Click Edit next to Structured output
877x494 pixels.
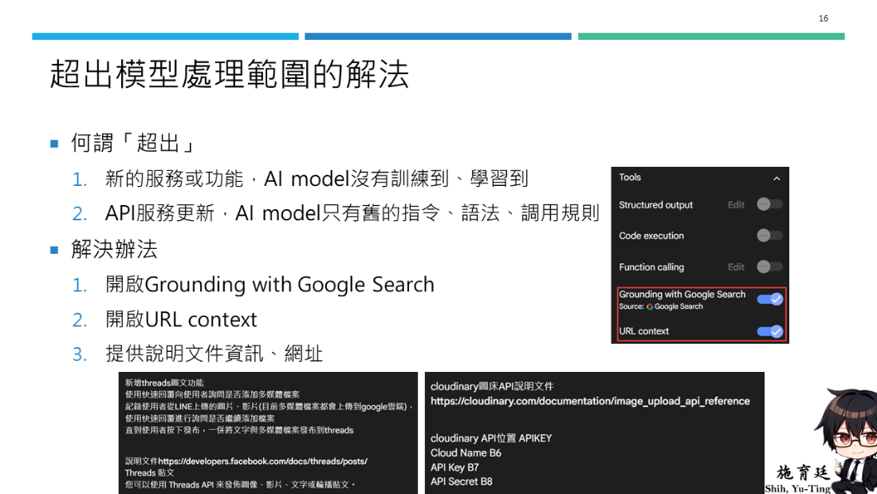click(736, 205)
